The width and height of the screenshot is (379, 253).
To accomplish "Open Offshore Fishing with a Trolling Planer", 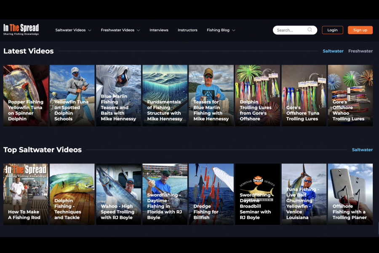I will 350,194.
